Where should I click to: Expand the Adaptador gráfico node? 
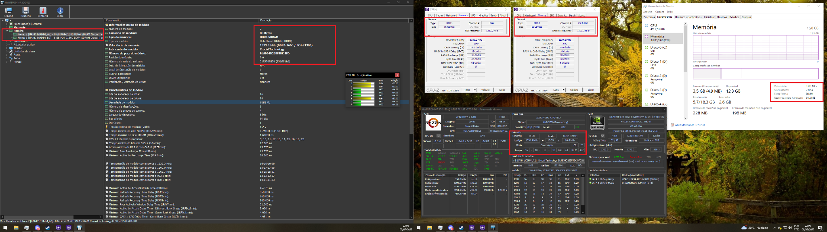click(7, 45)
